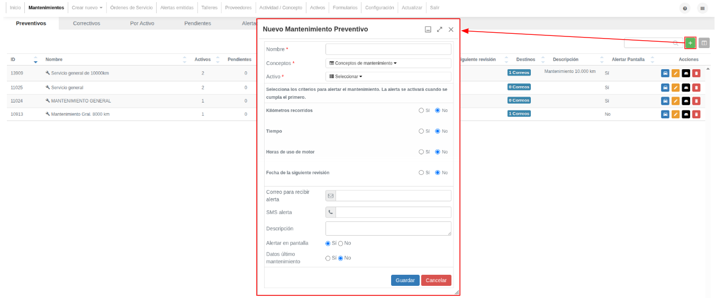Delete maintenance 10913 with the red trash

coord(696,114)
